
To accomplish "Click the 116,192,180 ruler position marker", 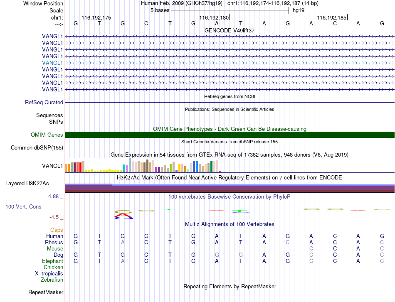I will tap(215, 17).
